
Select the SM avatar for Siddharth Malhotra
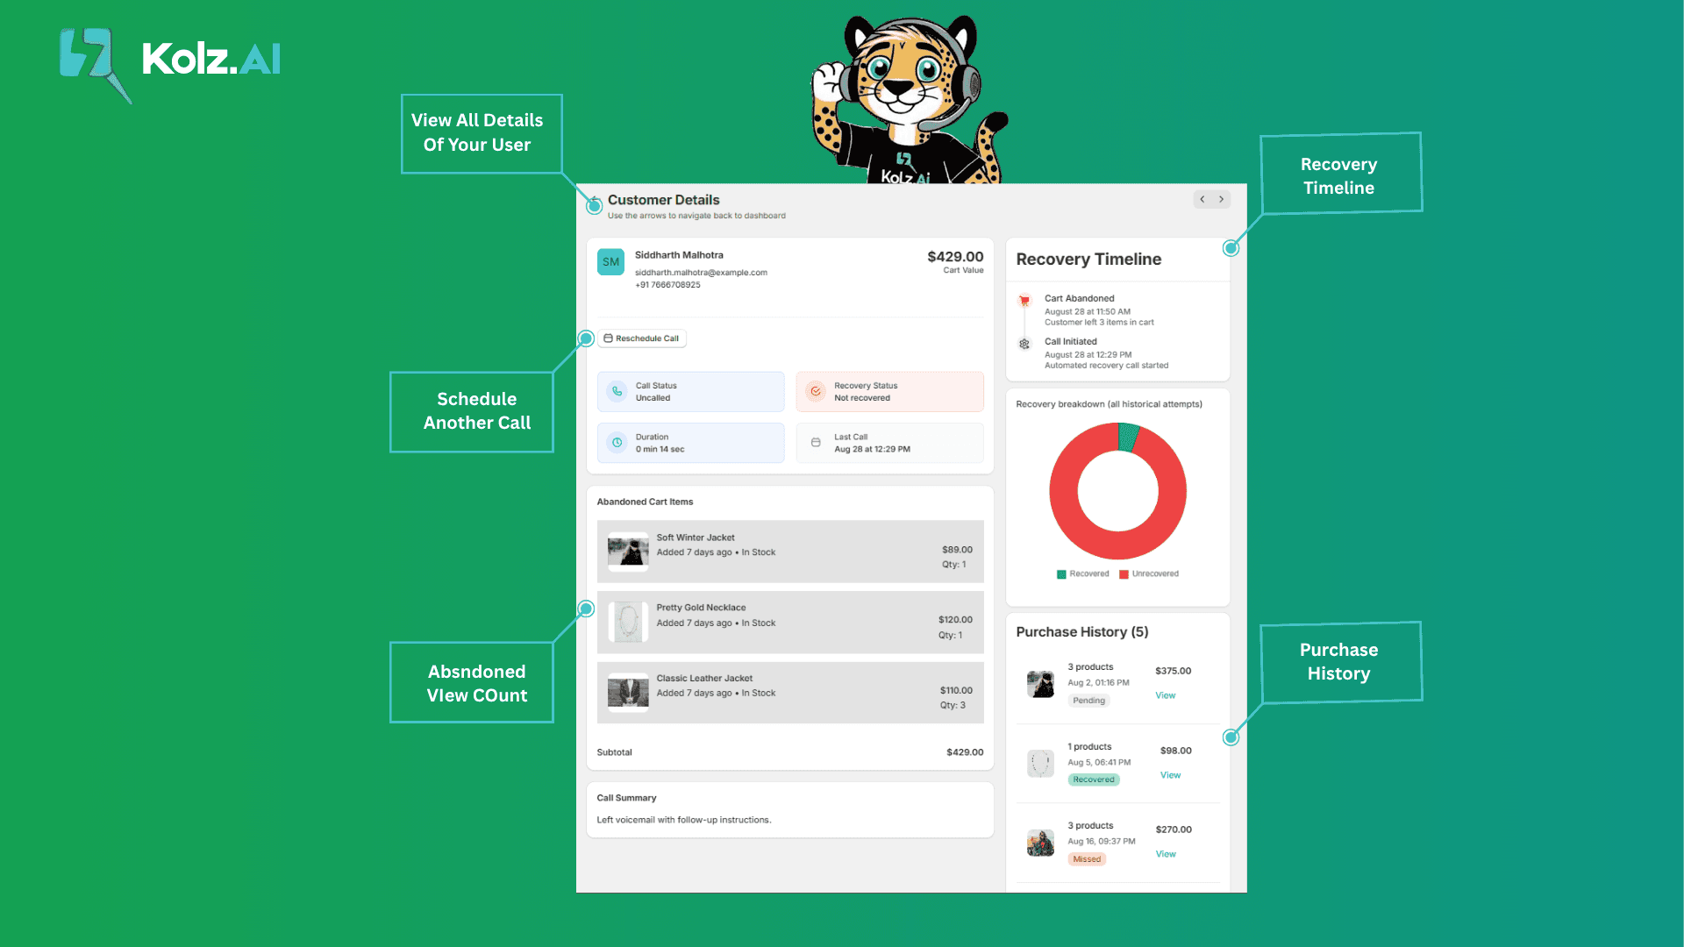610,261
